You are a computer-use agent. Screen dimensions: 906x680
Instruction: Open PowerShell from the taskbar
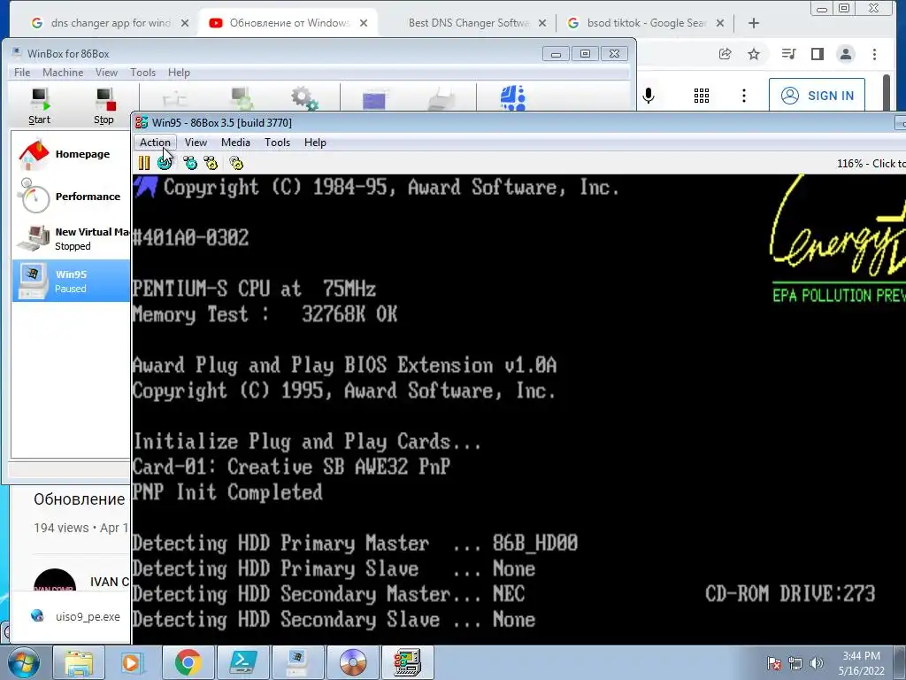point(242,662)
